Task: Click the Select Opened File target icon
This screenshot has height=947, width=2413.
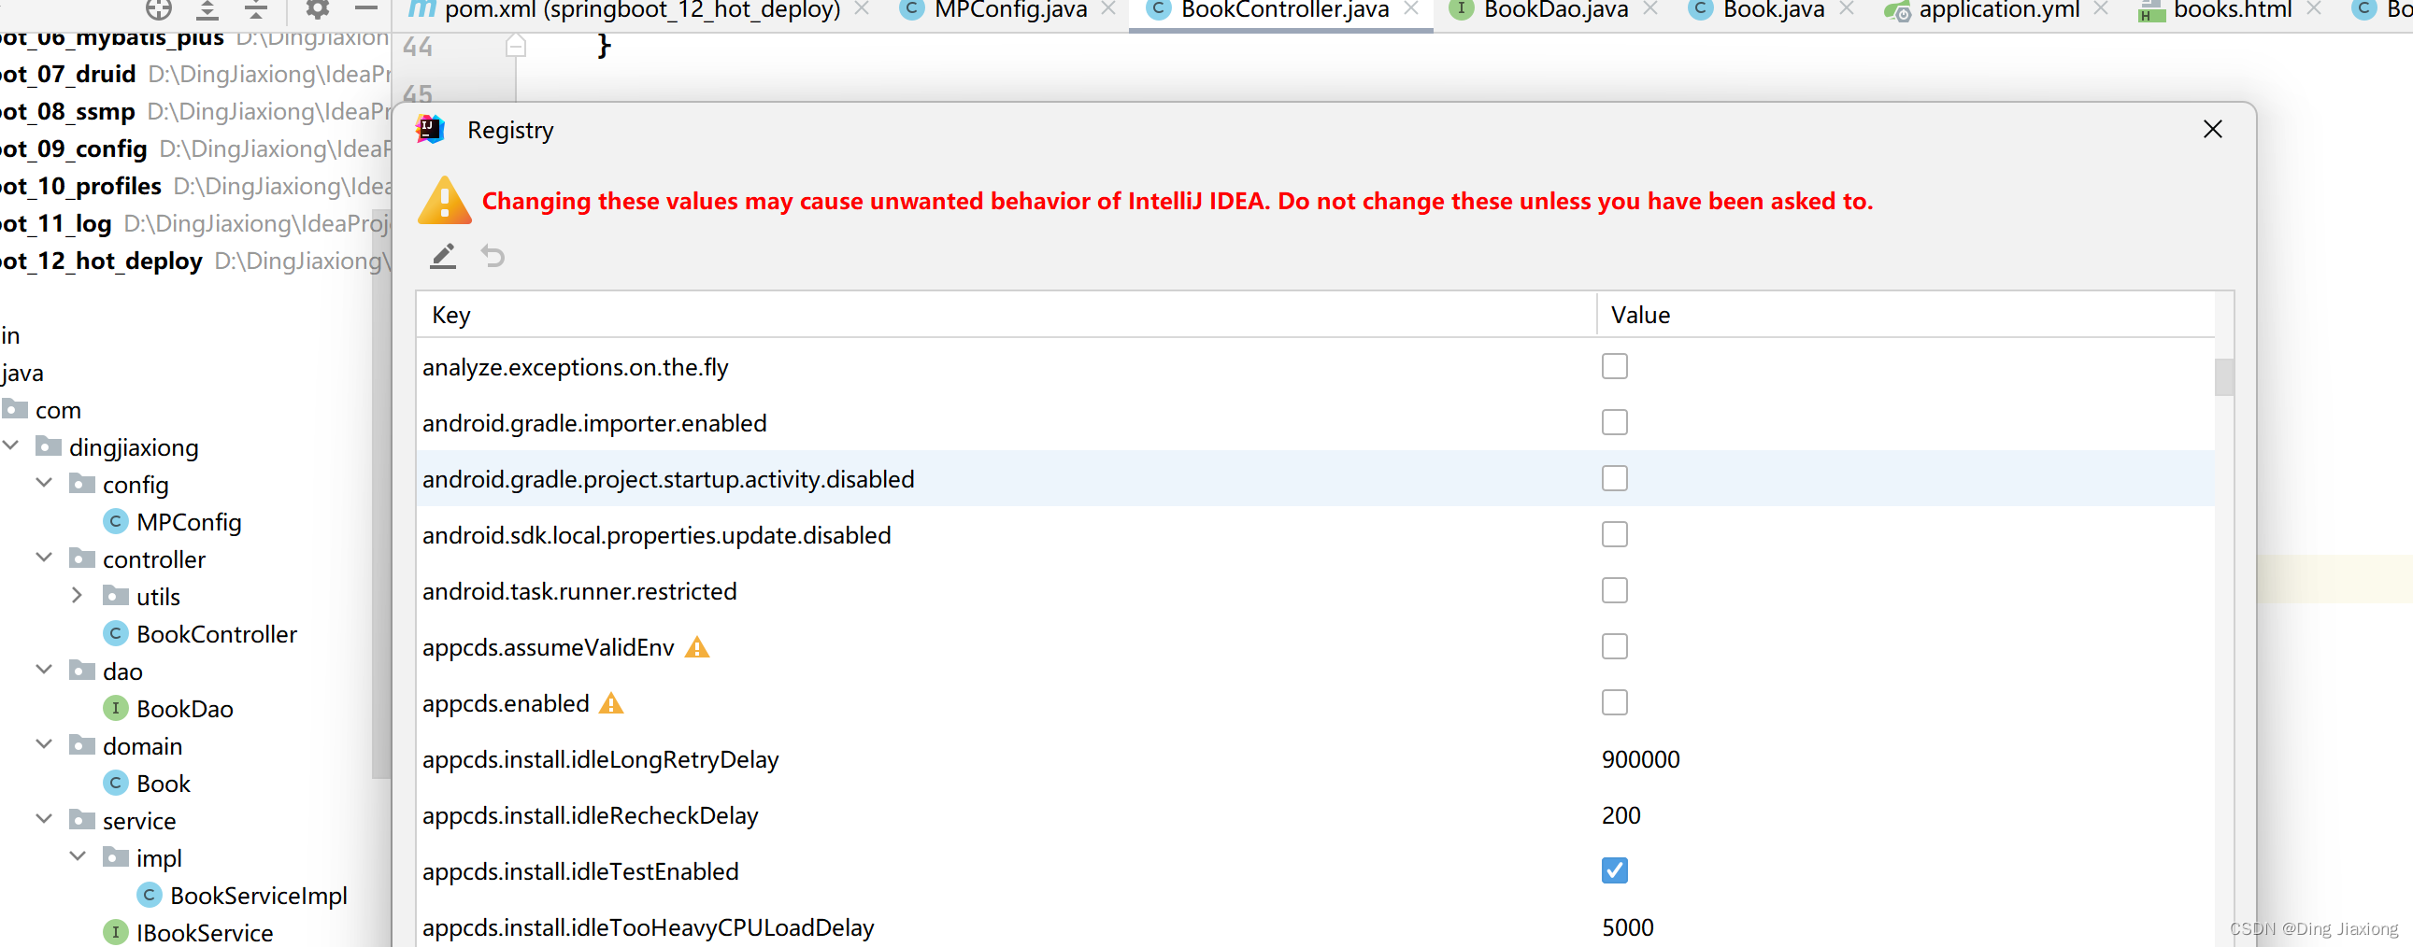Action: (158, 9)
